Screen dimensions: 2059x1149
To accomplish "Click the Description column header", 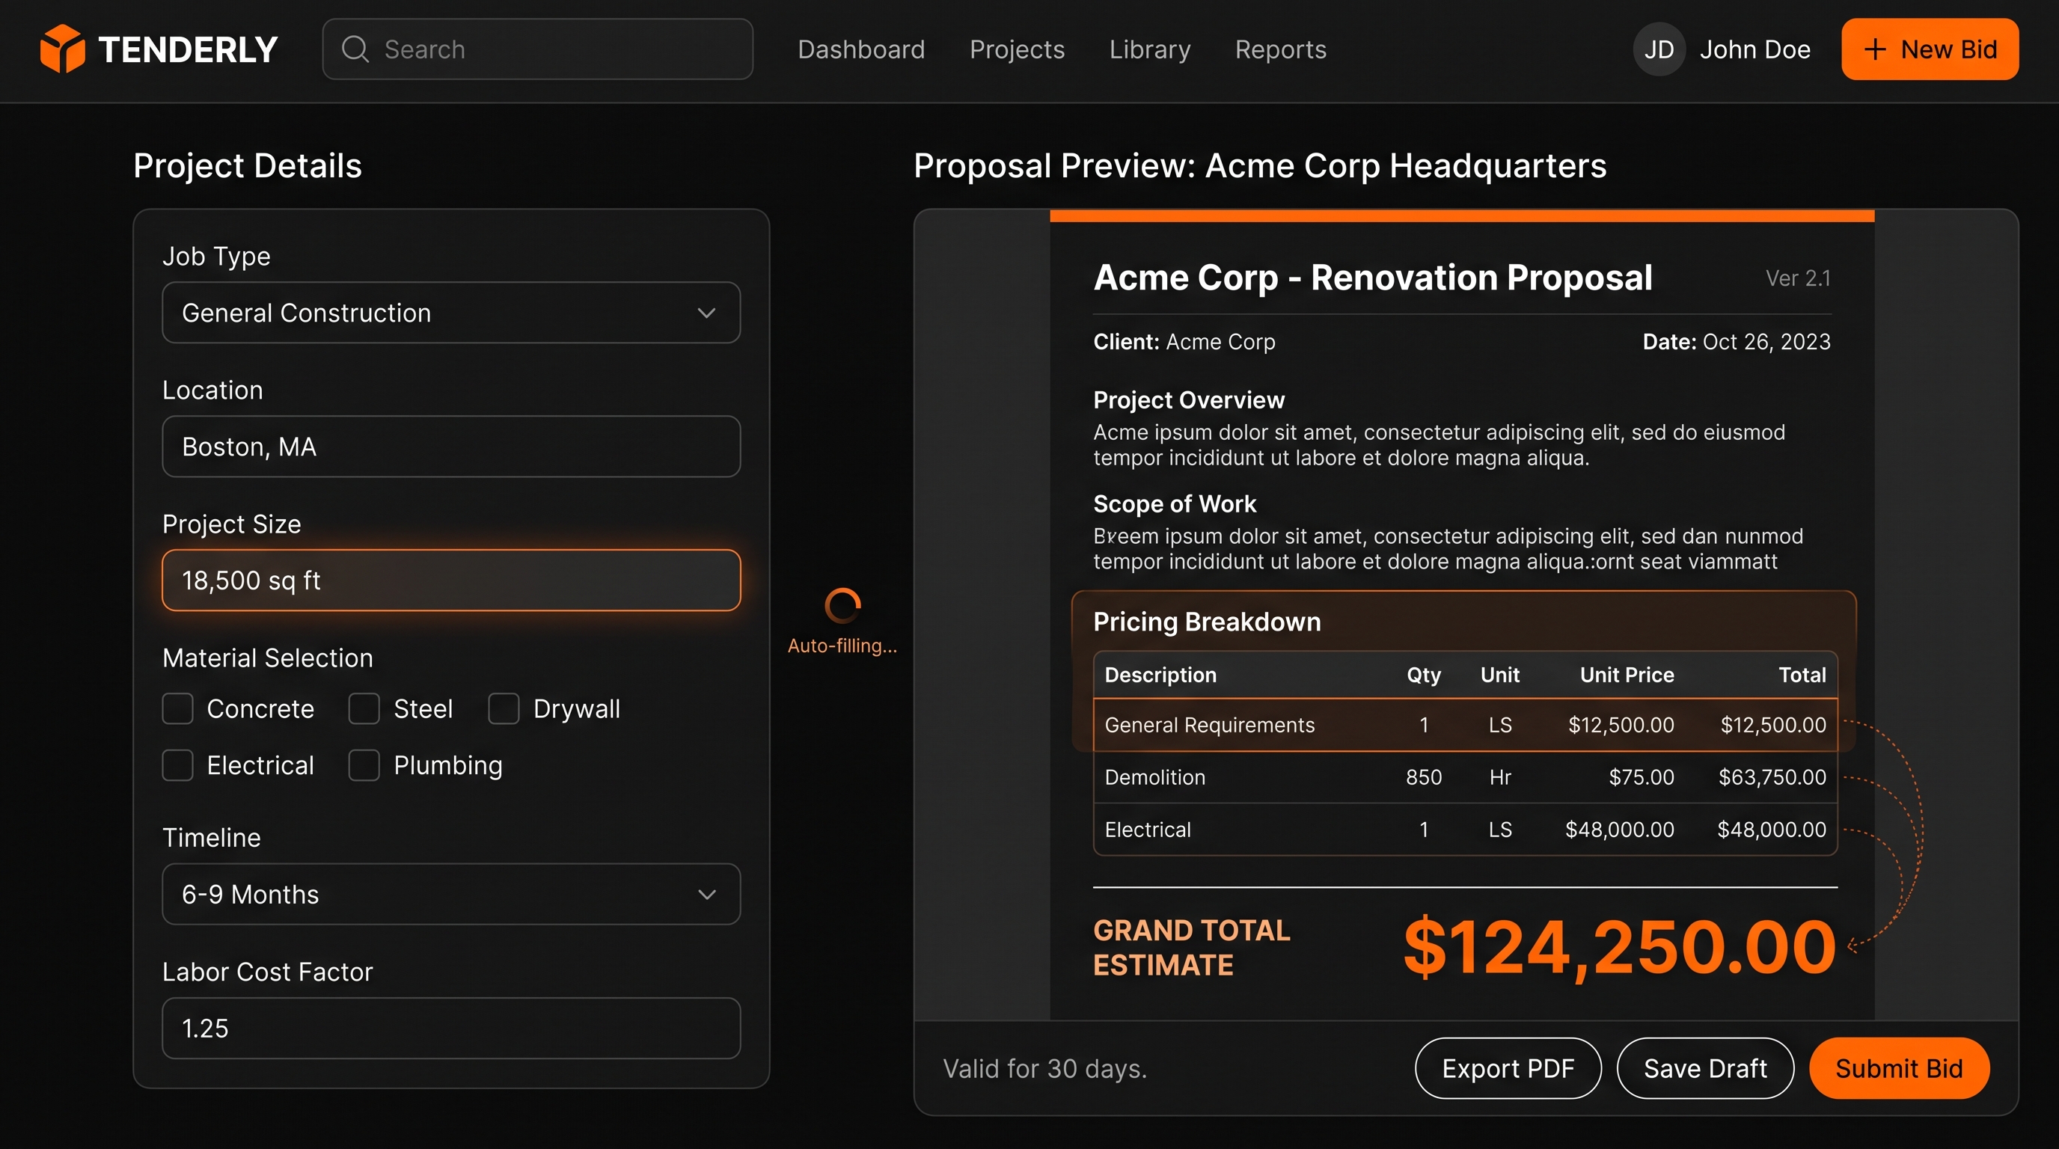I will [1160, 675].
